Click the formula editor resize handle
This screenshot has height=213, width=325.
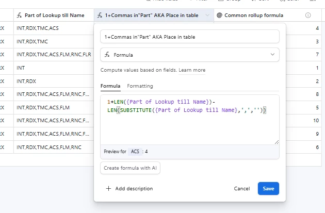(x=277, y=141)
